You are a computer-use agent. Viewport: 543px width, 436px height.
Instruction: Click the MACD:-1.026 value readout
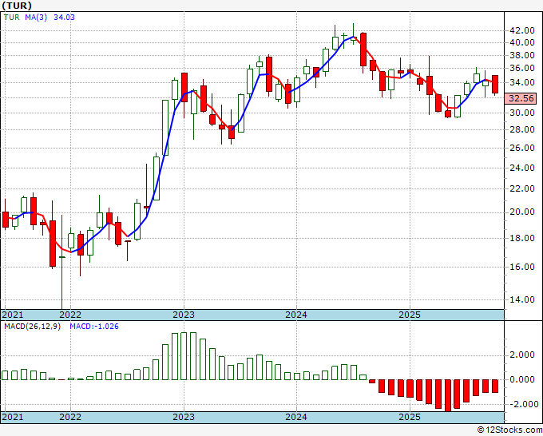94,327
